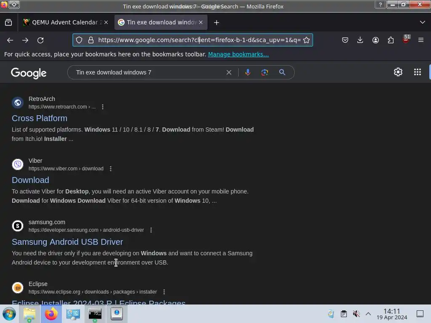Open the Firefox View tab list icon
The width and height of the screenshot is (431, 323).
pos(8,23)
